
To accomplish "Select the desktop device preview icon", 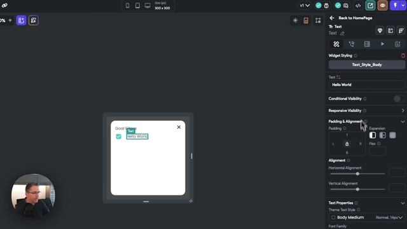I will (x=148, y=6).
